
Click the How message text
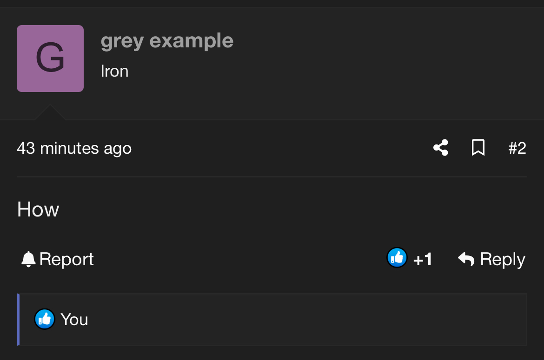[x=38, y=209]
